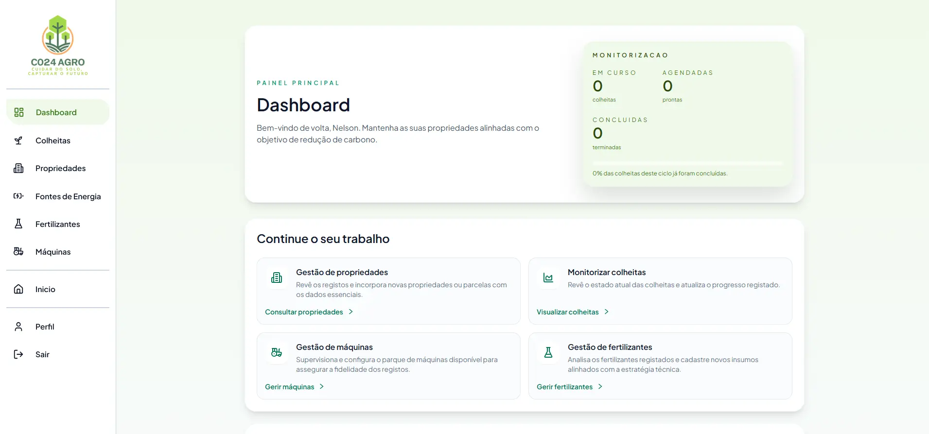Viewport: 929px width, 434px height.
Task: Open the Gestão de máquinas card title
Action: [x=334, y=347]
